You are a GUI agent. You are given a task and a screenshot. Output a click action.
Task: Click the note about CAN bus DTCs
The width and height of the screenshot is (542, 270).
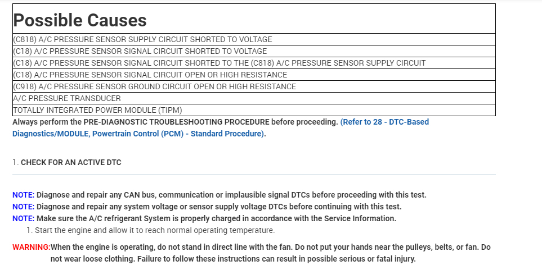coord(231,195)
